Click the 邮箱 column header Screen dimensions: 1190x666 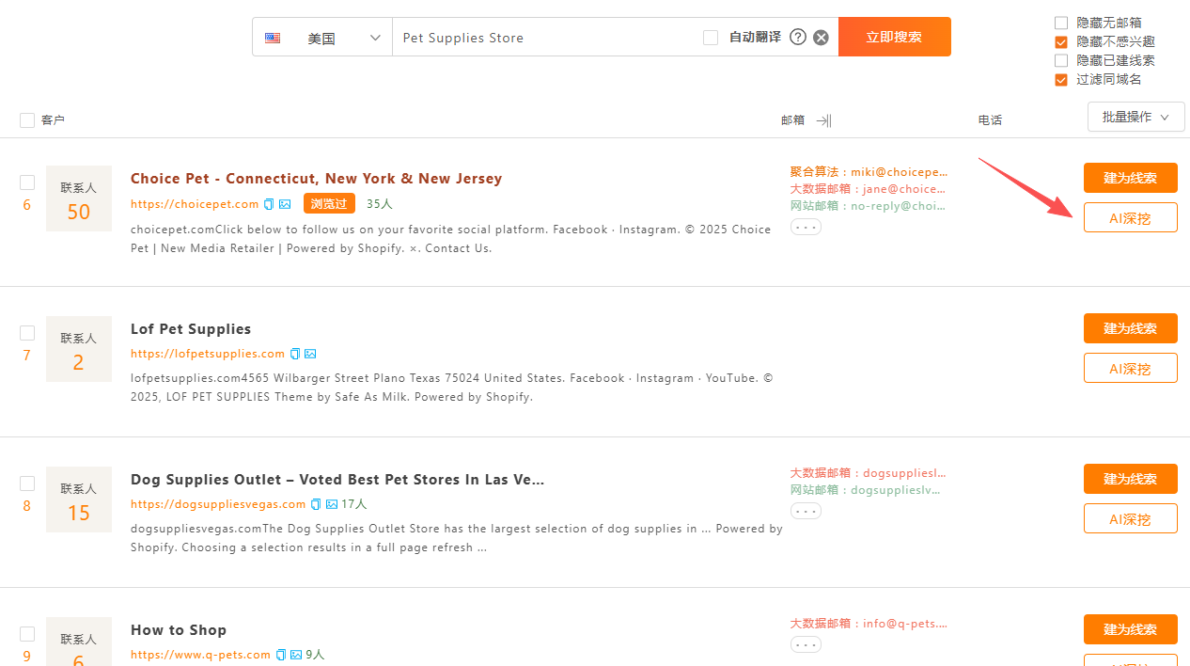pyautogui.click(x=792, y=120)
